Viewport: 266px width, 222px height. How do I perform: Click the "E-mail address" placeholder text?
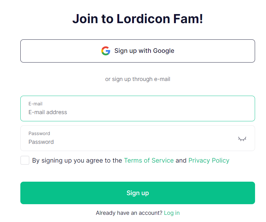[48, 112]
